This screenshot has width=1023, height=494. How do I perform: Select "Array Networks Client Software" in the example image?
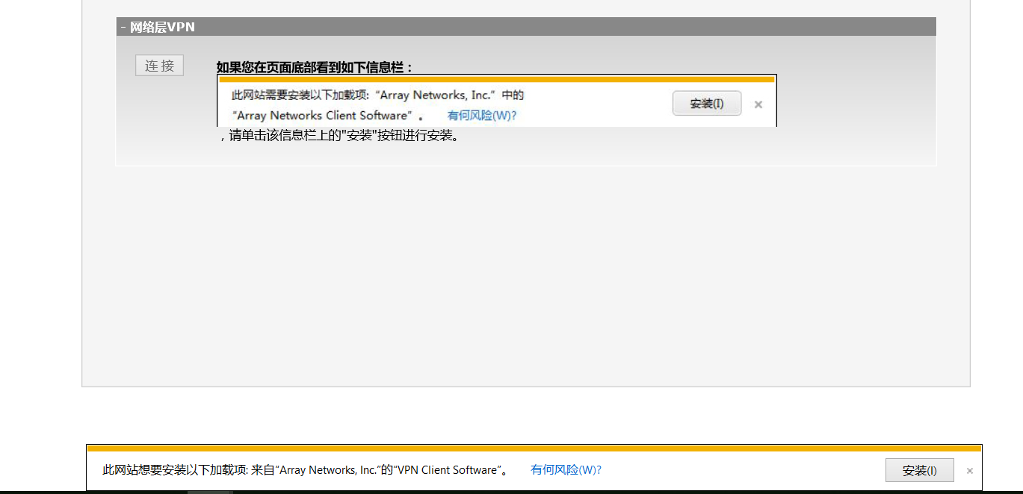point(324,116)
